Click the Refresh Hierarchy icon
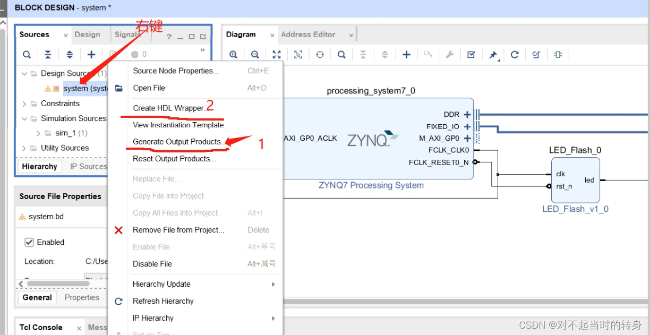The image size is (650, 335). pyautogui.click(x=119, y=301)
